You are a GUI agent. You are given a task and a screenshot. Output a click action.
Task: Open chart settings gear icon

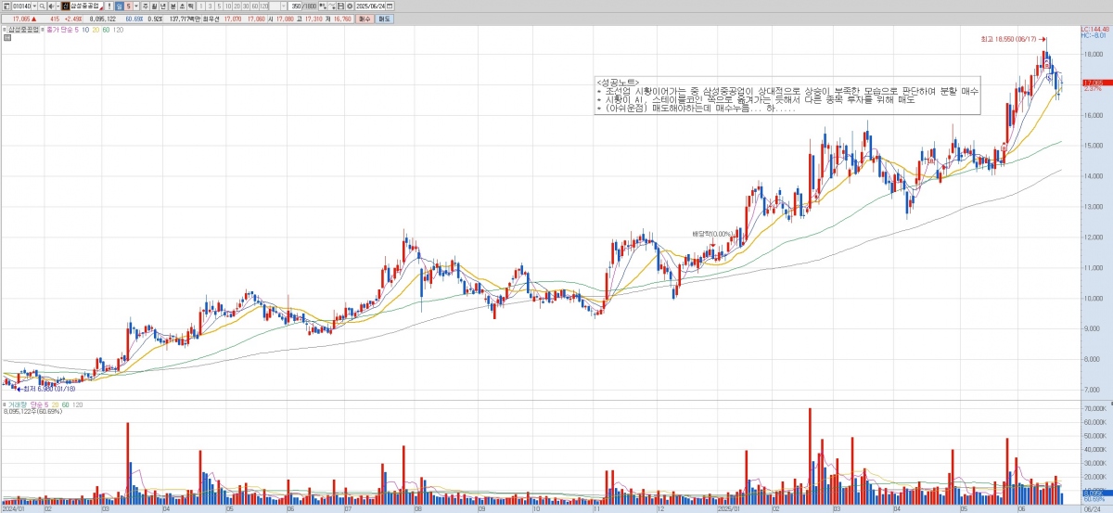tap(349, 6)
